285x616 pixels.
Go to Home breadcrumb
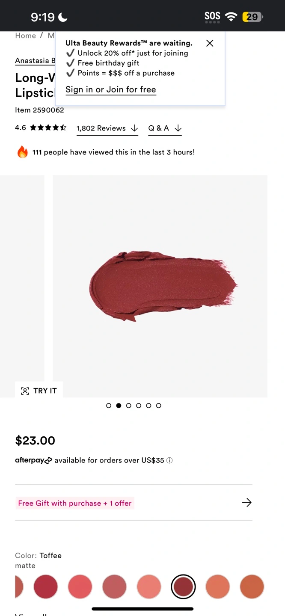click(x=26, y=36)
